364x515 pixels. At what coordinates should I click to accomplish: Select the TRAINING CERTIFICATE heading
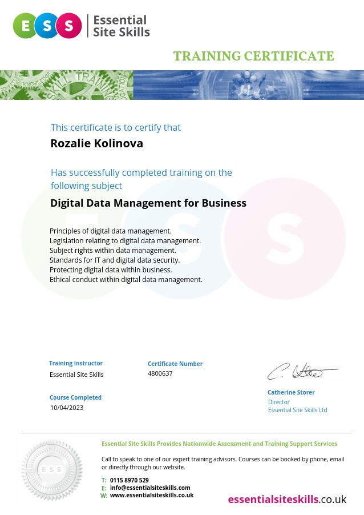pos(253,56)
